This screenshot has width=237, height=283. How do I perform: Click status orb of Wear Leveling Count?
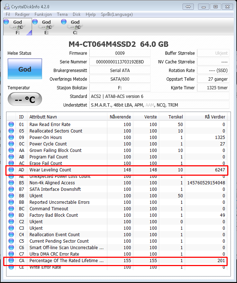point(11,170)
